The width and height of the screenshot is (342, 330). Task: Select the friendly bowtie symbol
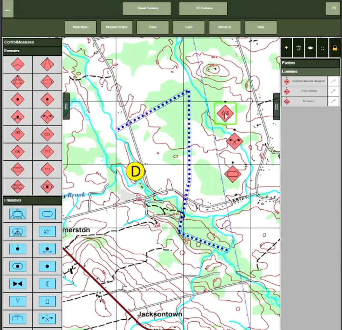17,284
